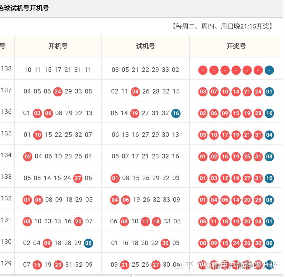The height and width of the screenshot is (277, 285).
Task: Click red ball 18 in row 131 试机号
Action: coord(156,221)
